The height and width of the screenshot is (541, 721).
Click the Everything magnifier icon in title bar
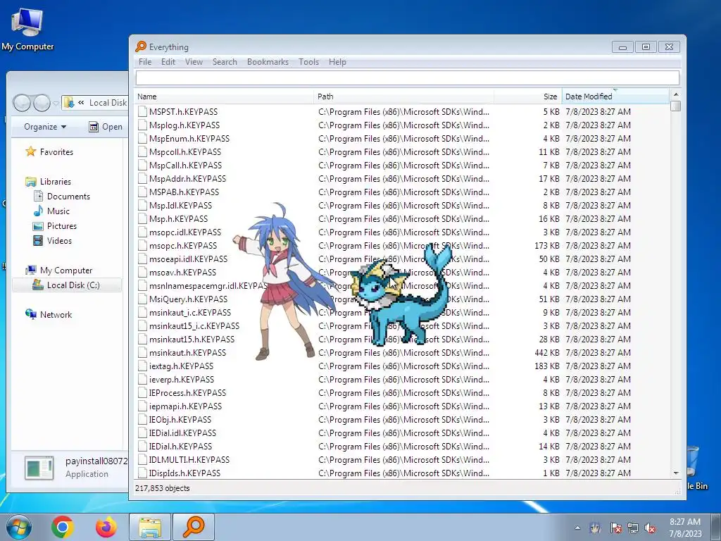[x=141, y=46]
